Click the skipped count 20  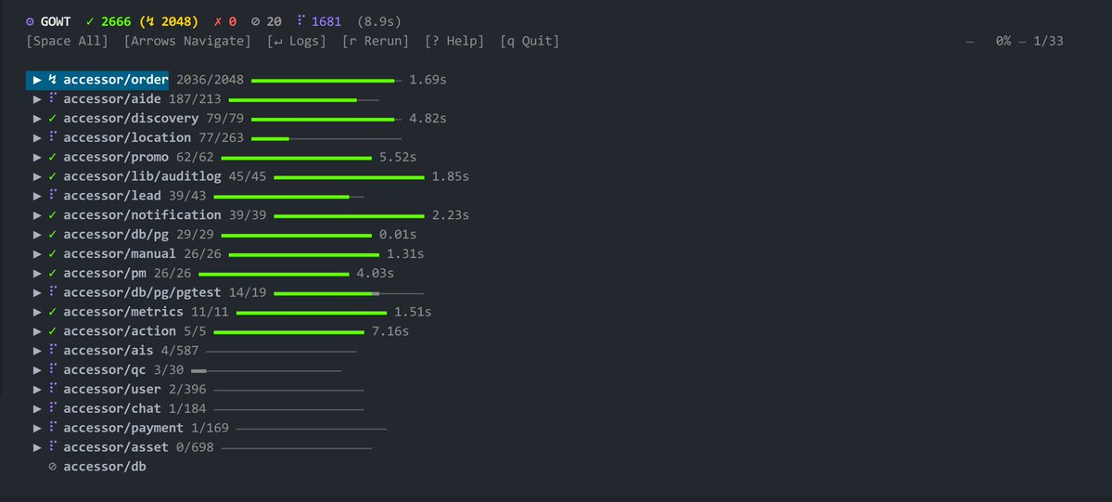tap(274, 22)
